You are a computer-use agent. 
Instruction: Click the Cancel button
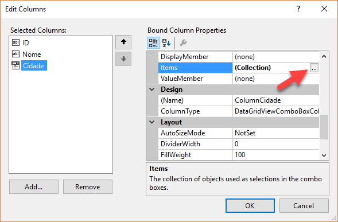[304, 205]
